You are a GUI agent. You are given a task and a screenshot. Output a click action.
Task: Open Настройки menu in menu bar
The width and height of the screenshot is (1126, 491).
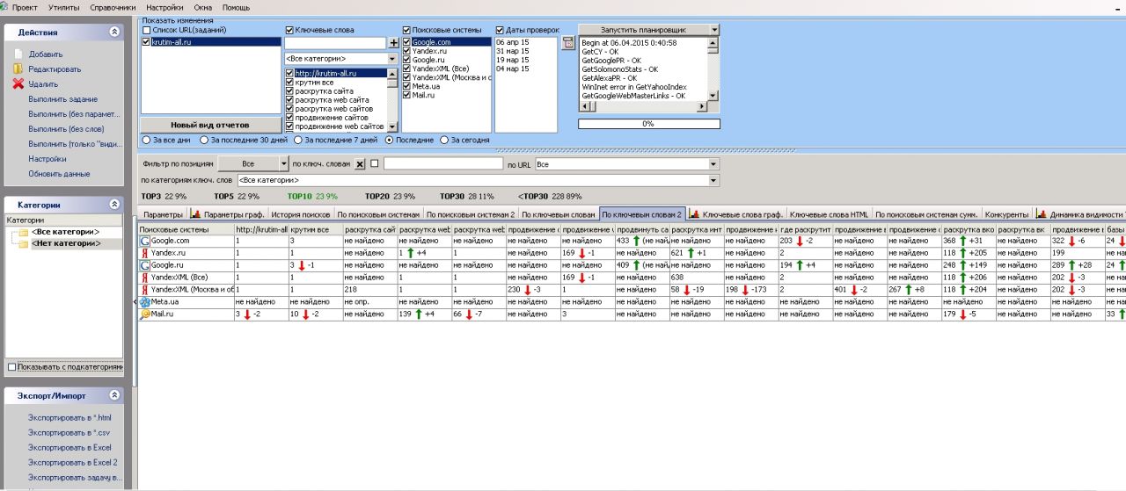point(165,7)
